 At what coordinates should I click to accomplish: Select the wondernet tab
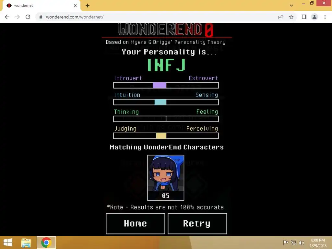point(41,6)
